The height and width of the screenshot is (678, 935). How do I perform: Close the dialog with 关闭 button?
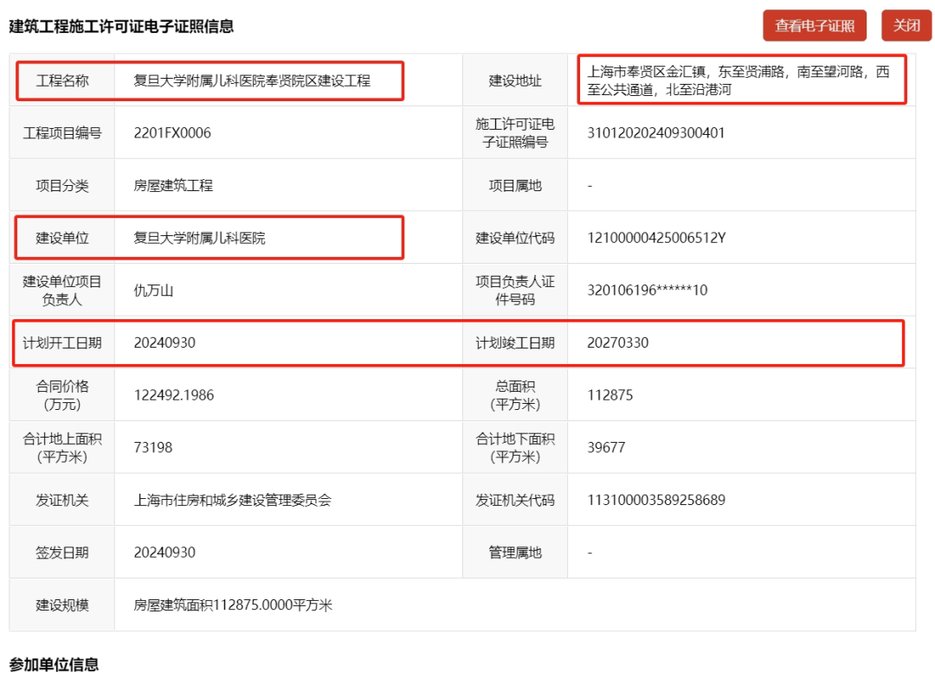pos(906,26)
